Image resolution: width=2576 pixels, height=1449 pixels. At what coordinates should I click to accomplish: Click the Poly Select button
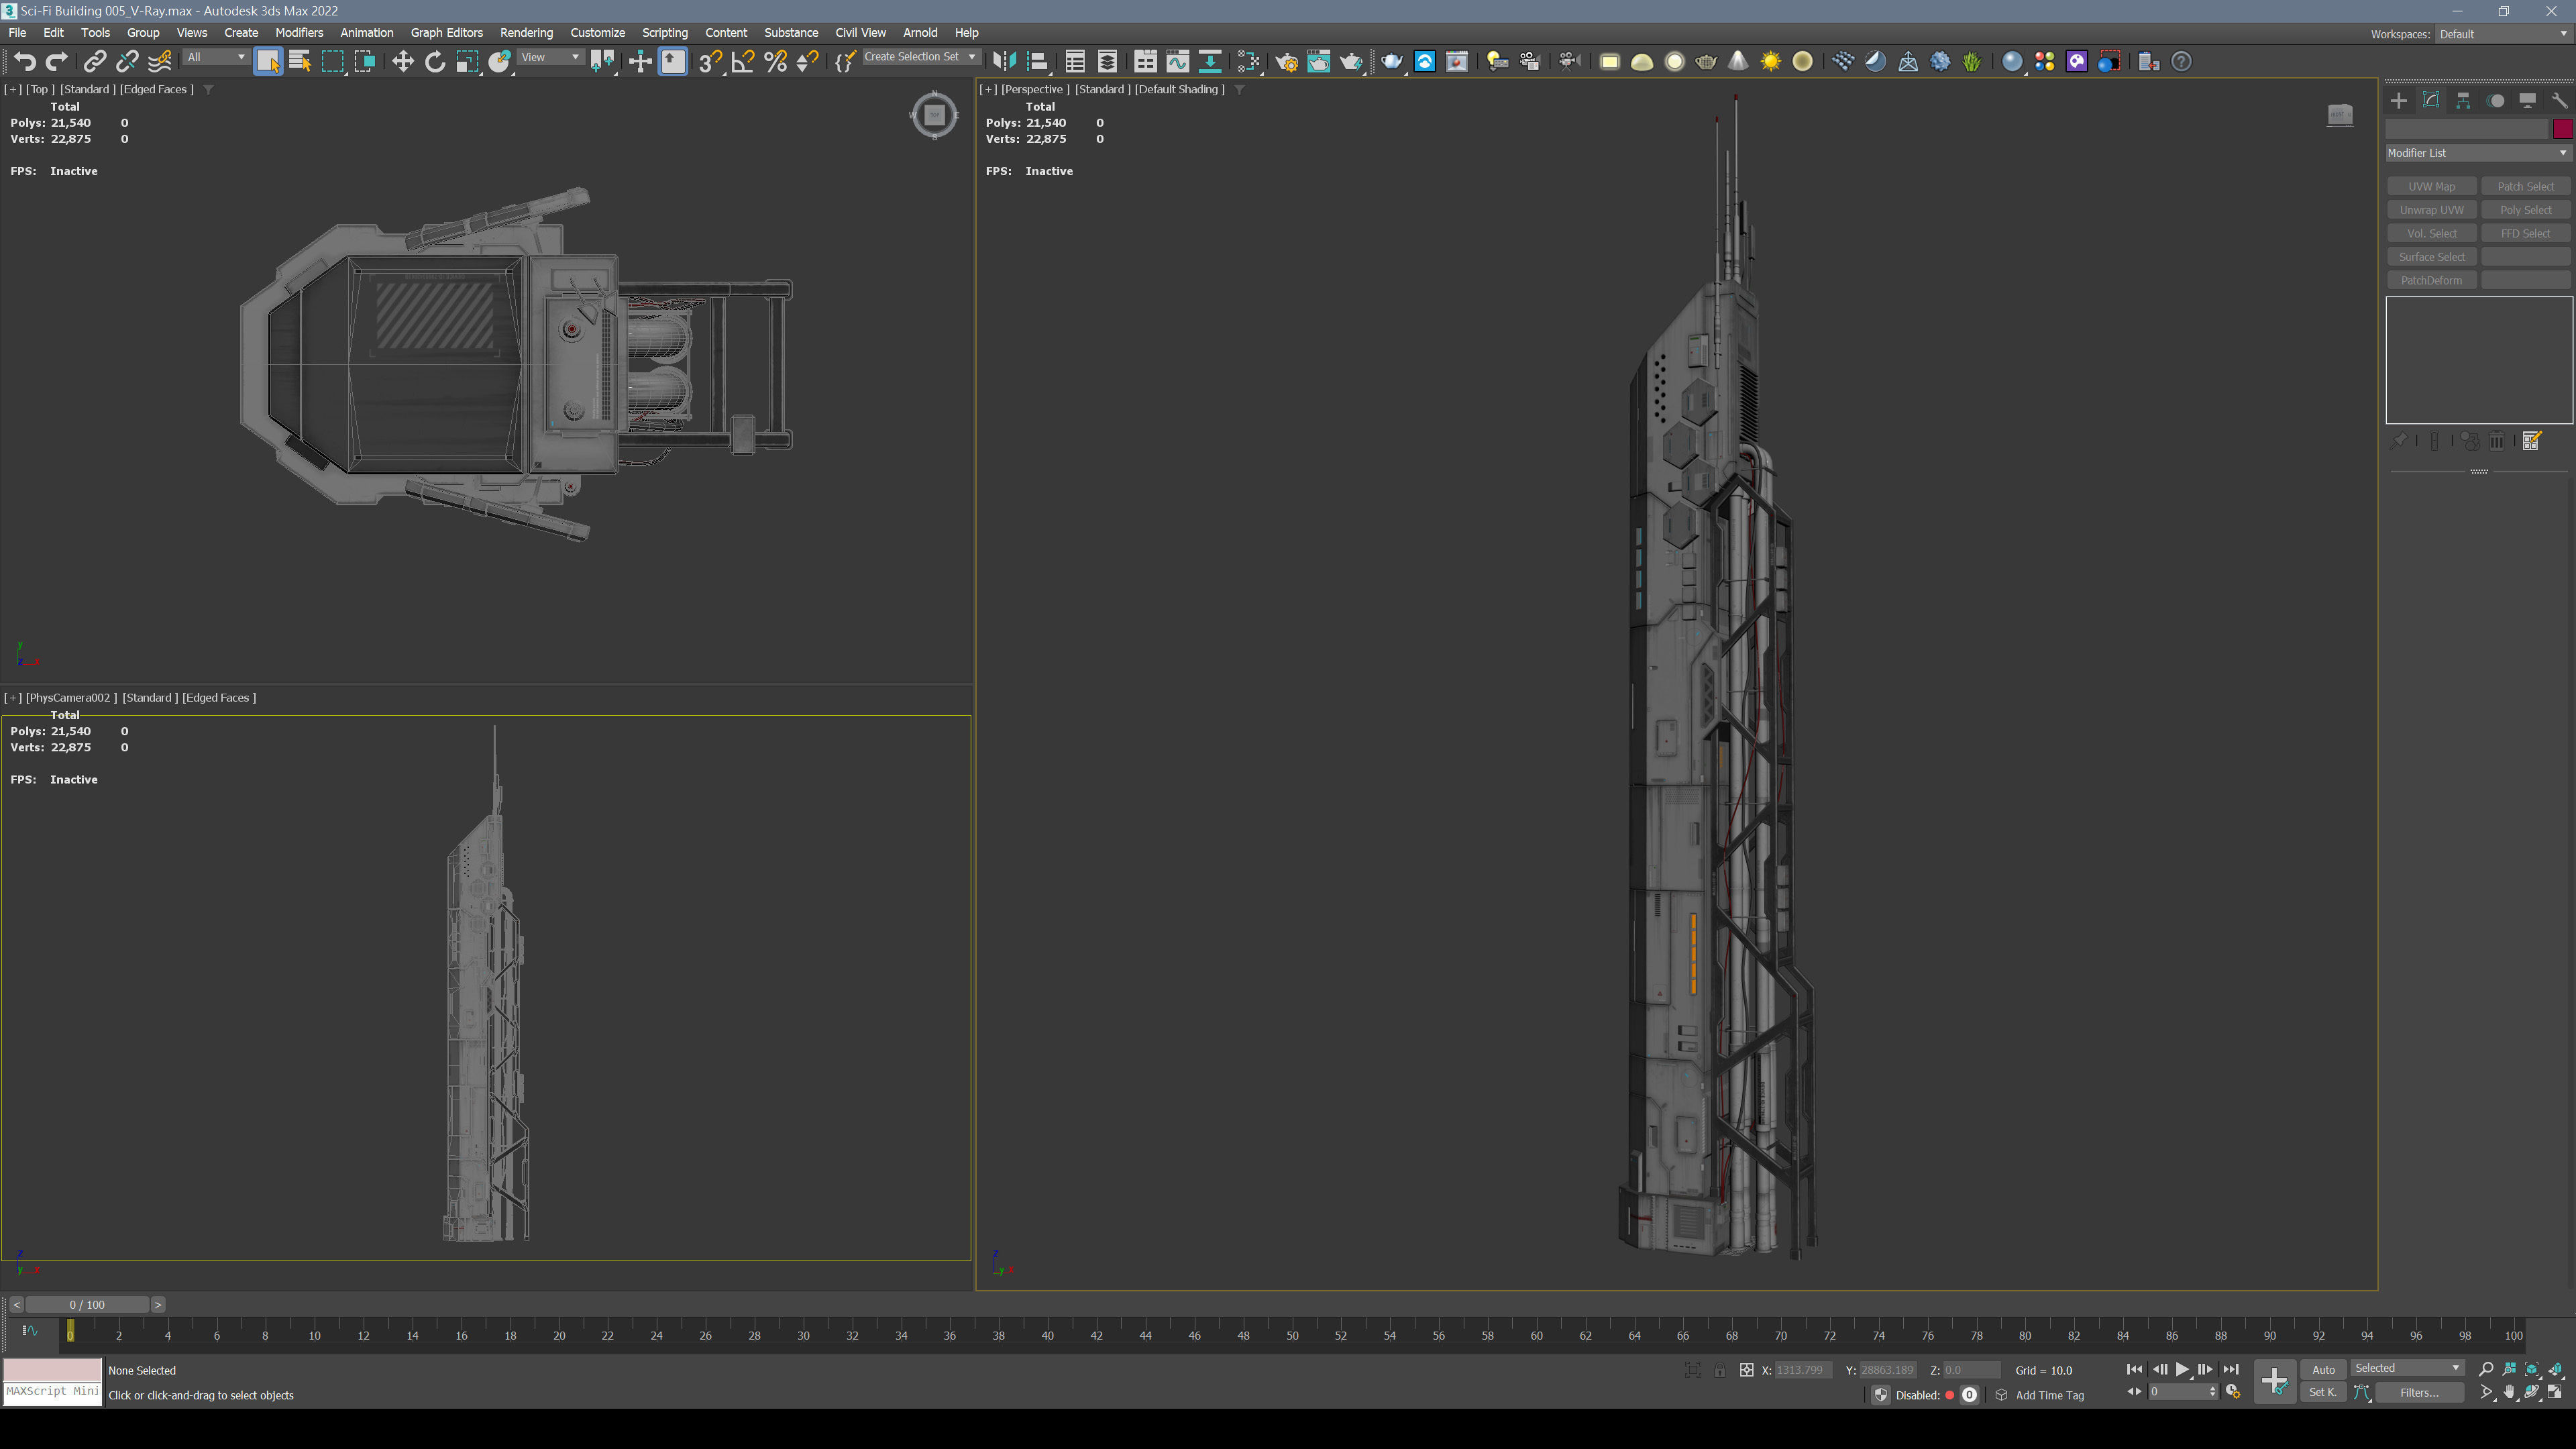pos(2525,210)
